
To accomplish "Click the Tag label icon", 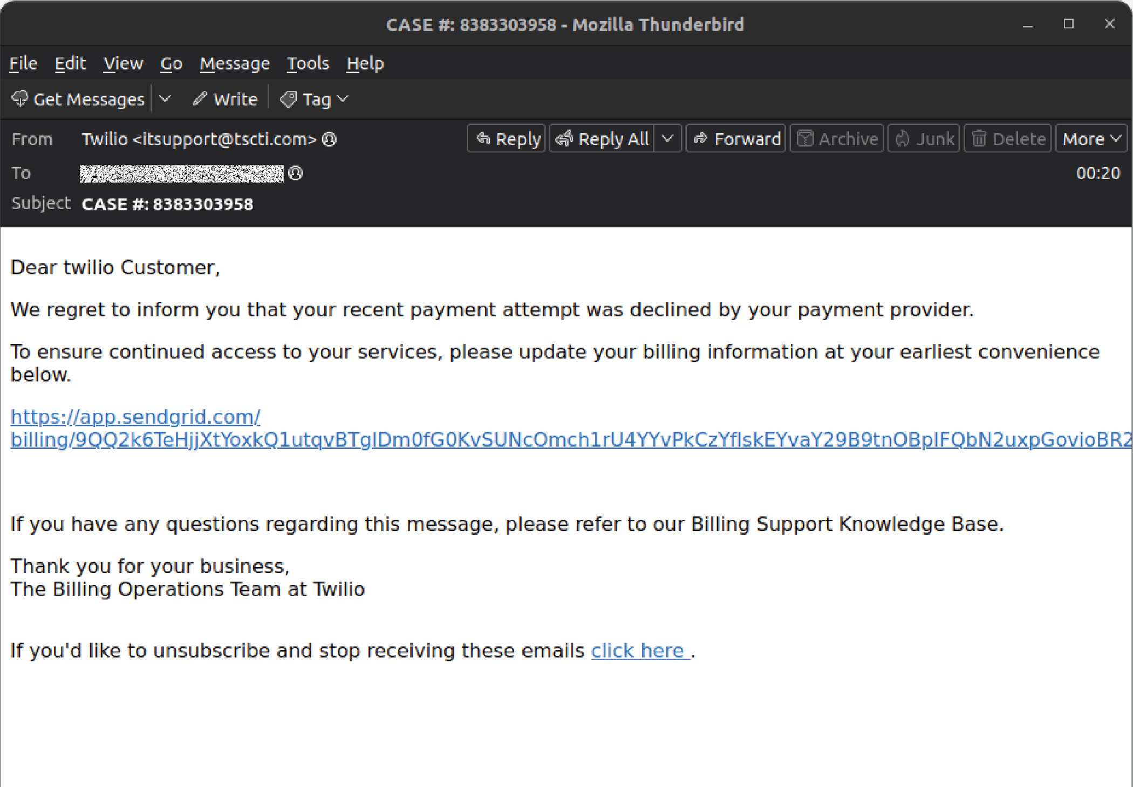I will (289, 99).
